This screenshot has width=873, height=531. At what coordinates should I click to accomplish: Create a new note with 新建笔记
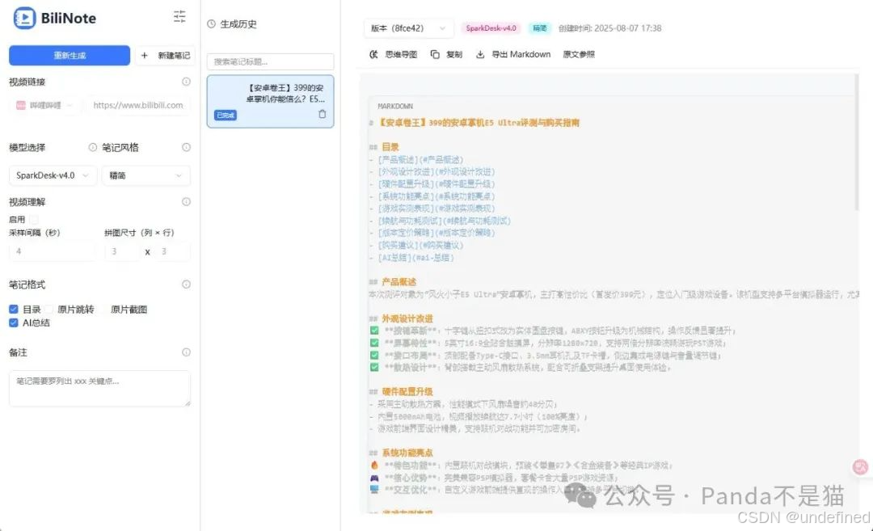[166, 55]
